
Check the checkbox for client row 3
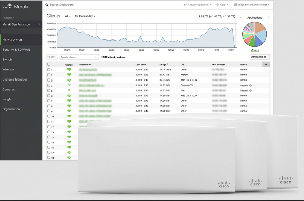(49, 80)
